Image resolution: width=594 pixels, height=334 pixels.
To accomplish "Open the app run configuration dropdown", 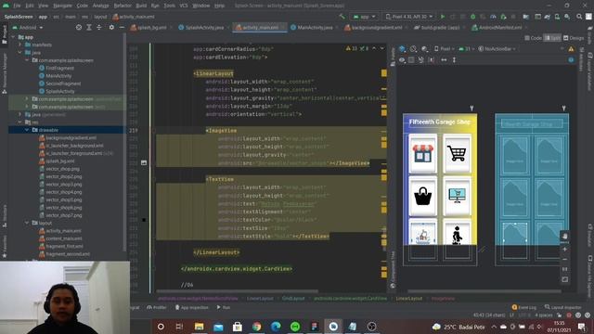I will point(364,17).
